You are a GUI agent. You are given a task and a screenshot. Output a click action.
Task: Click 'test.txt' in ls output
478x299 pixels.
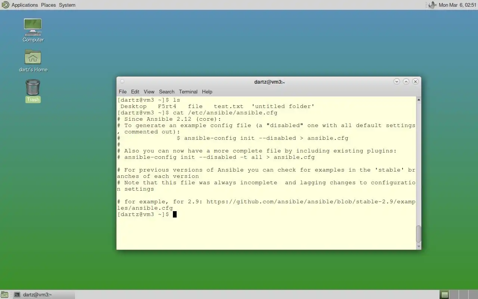click(x=229, y=106)
